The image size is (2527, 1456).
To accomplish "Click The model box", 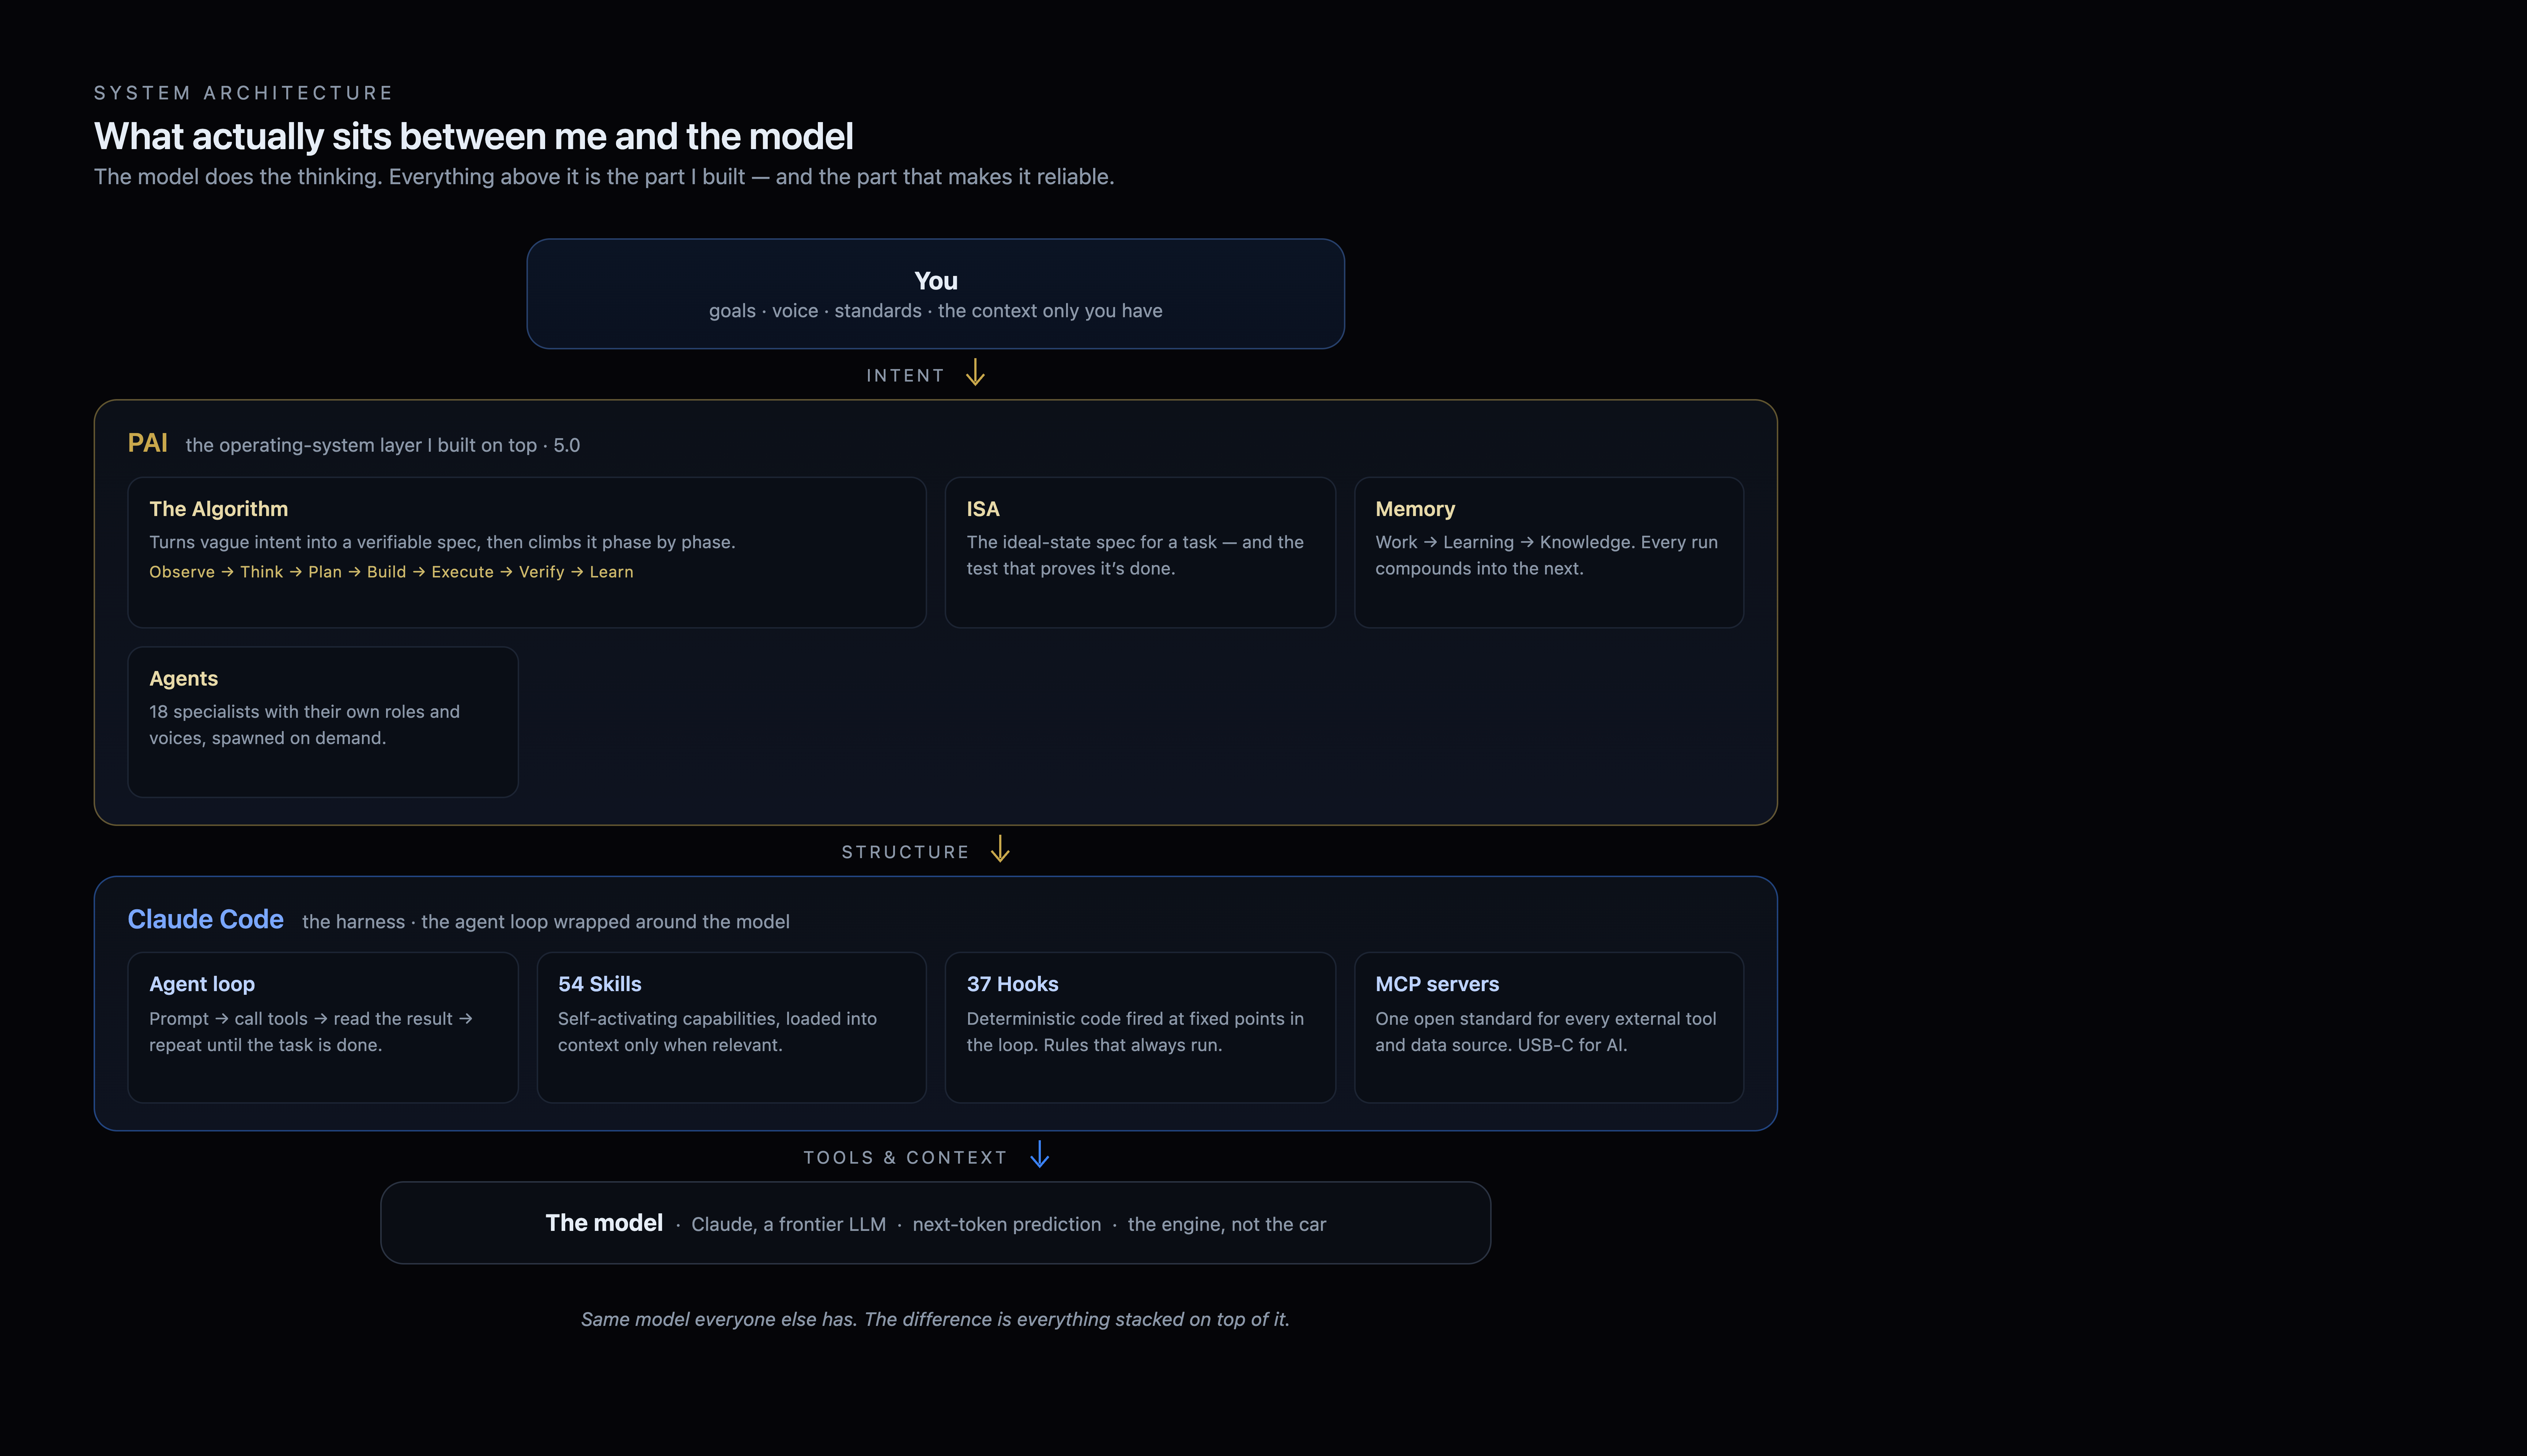I will click(x=935, y=1222).
